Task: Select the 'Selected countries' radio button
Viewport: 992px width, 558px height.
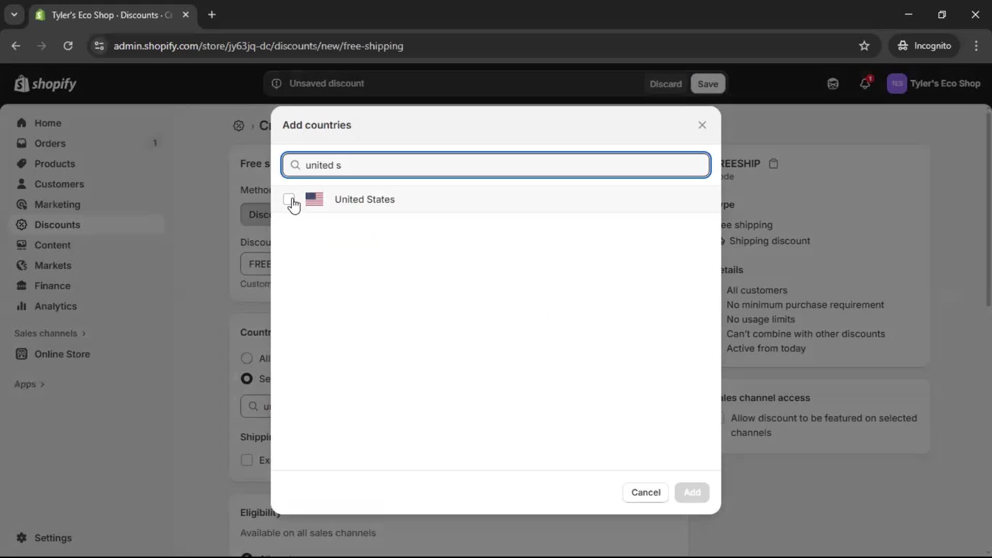Action: [246, 378]
